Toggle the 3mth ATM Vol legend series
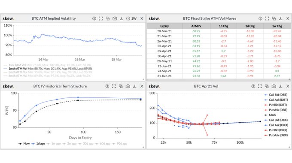 tap(48, 72)
